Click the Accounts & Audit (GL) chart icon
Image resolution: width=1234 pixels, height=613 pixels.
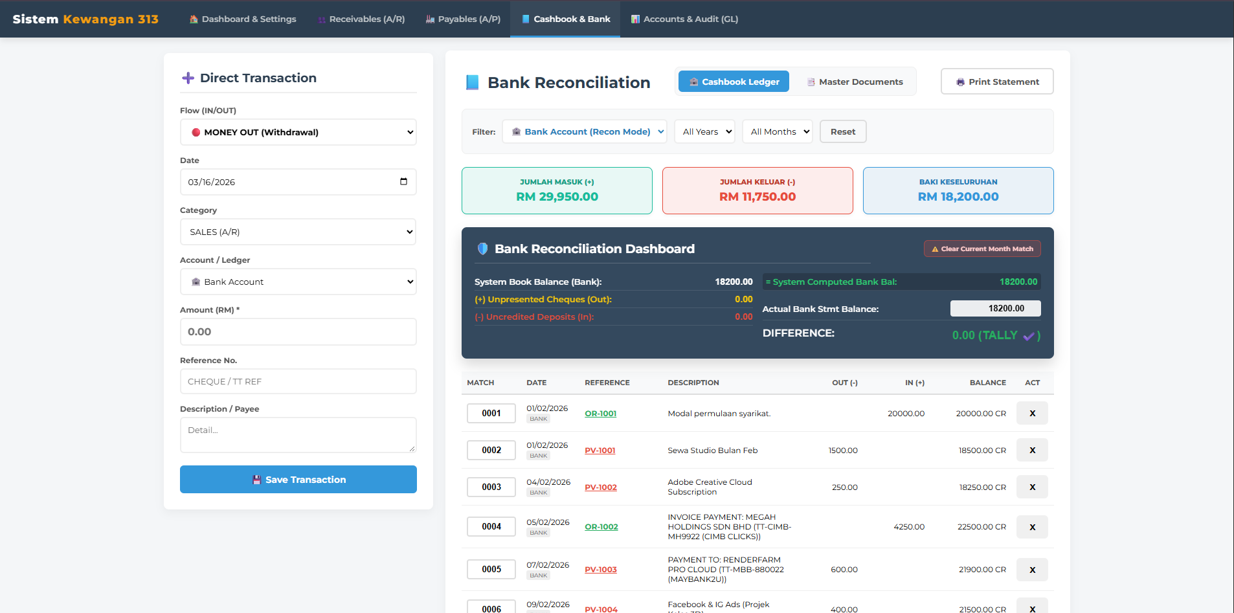pos(634,19)
